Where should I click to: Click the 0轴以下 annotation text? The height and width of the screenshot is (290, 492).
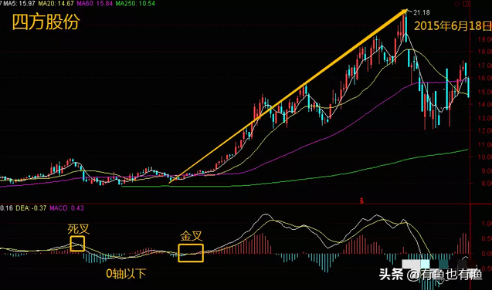(x=126, y=274)
